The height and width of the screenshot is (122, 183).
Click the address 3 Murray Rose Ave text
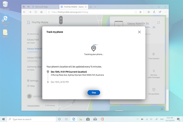coord(77,75)
